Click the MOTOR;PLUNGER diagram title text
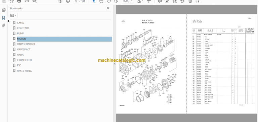The image size is (258, 122). pyautogui.click(x=148, y=23)
